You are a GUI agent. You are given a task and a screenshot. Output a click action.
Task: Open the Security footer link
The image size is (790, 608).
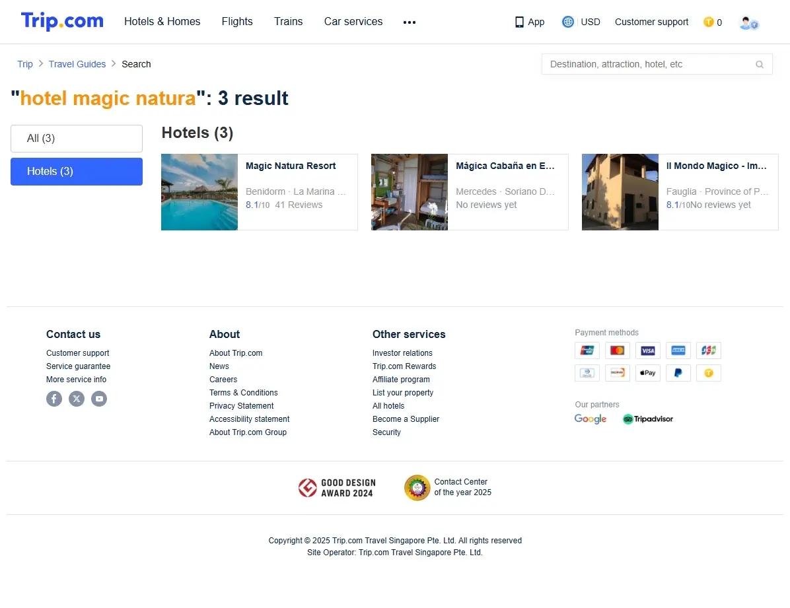pos(386,432)
